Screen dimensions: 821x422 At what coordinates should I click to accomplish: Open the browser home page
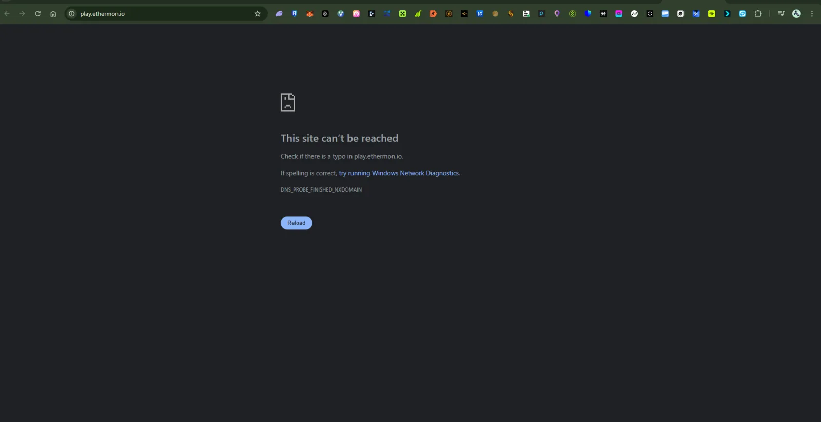point(53,14)
